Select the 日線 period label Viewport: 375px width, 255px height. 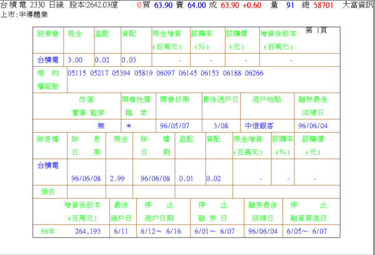56,5
